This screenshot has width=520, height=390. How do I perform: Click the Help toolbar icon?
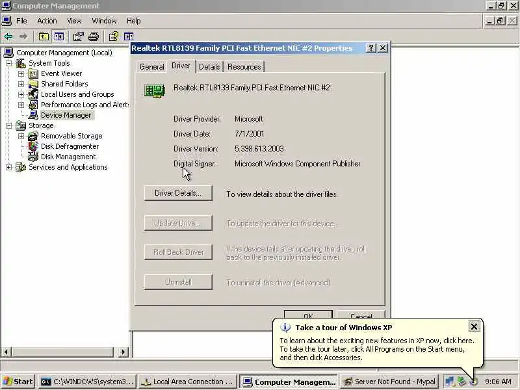pos(113,36)
